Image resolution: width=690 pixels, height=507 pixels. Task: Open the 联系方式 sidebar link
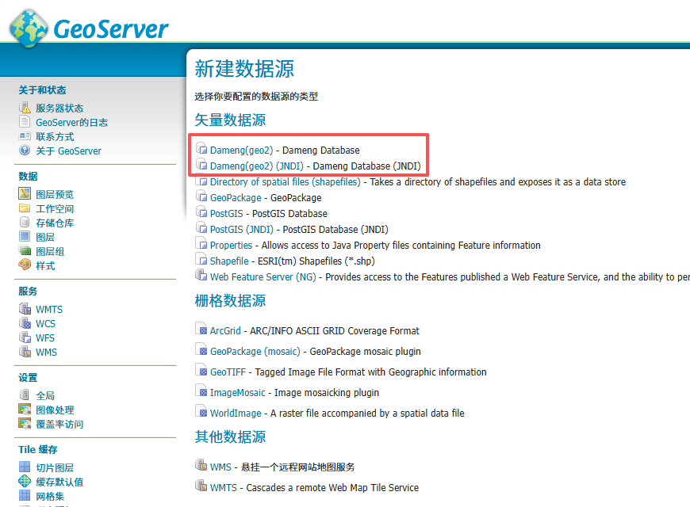(x=55, y=137)
